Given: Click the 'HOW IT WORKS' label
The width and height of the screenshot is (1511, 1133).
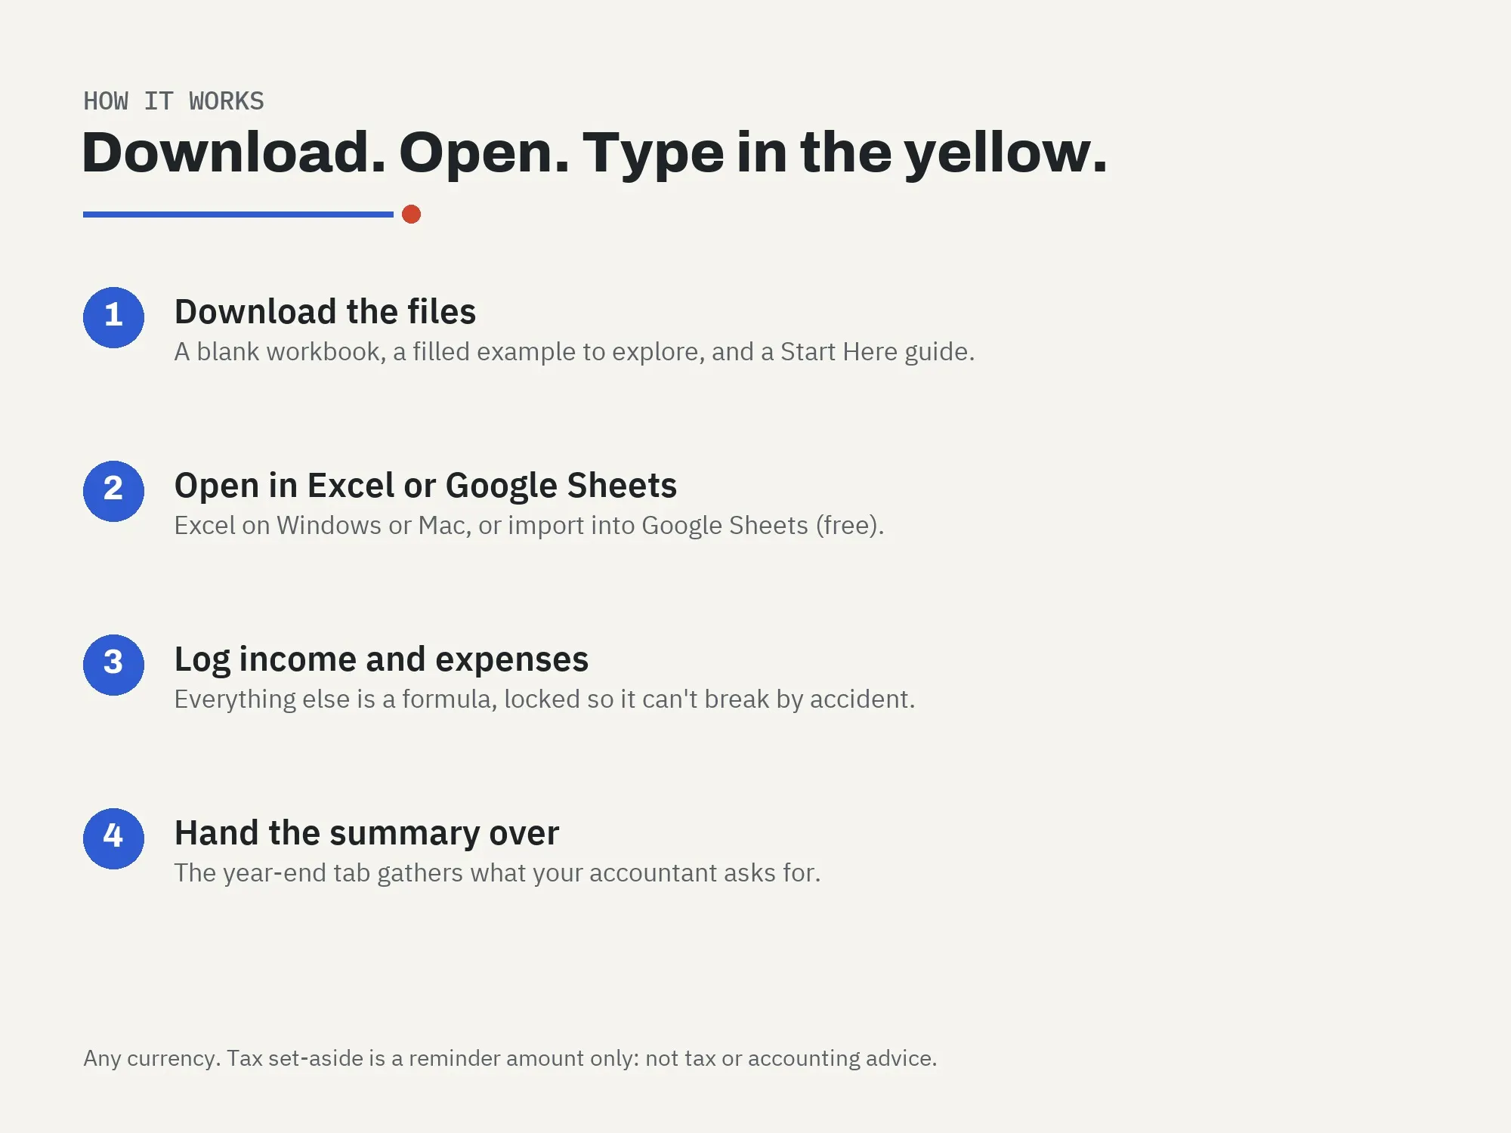Looking at the screenshot, I should (174, 101).
